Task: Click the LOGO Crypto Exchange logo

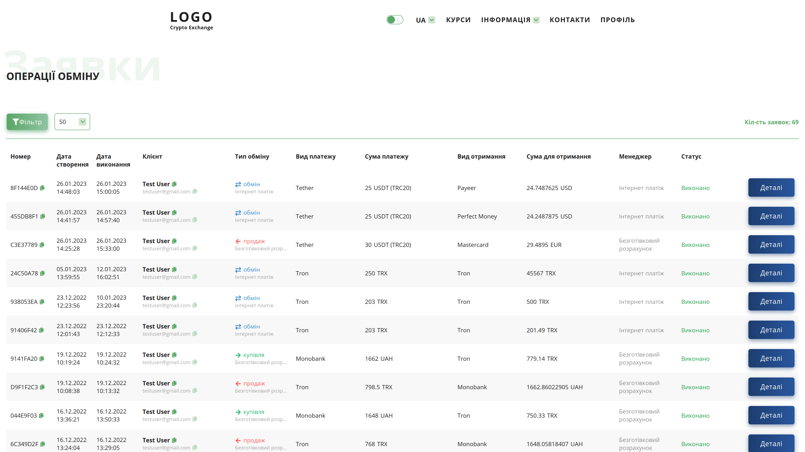Action: point(192,21)
